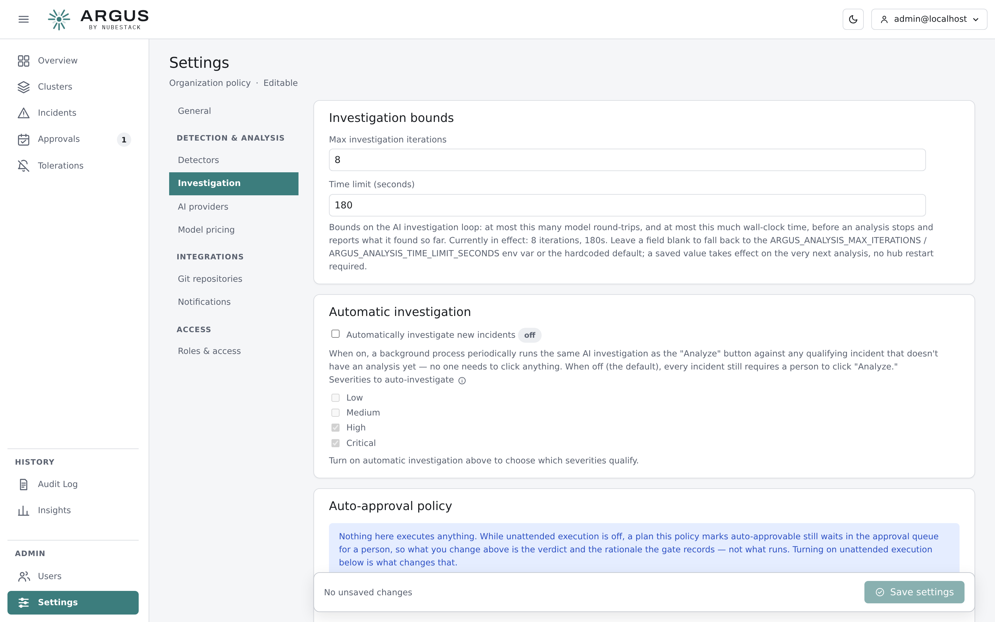The width and height of the screenshot is (995, 622).
Task: Go to Clusters in the sidebar
Action: (73, 87)
